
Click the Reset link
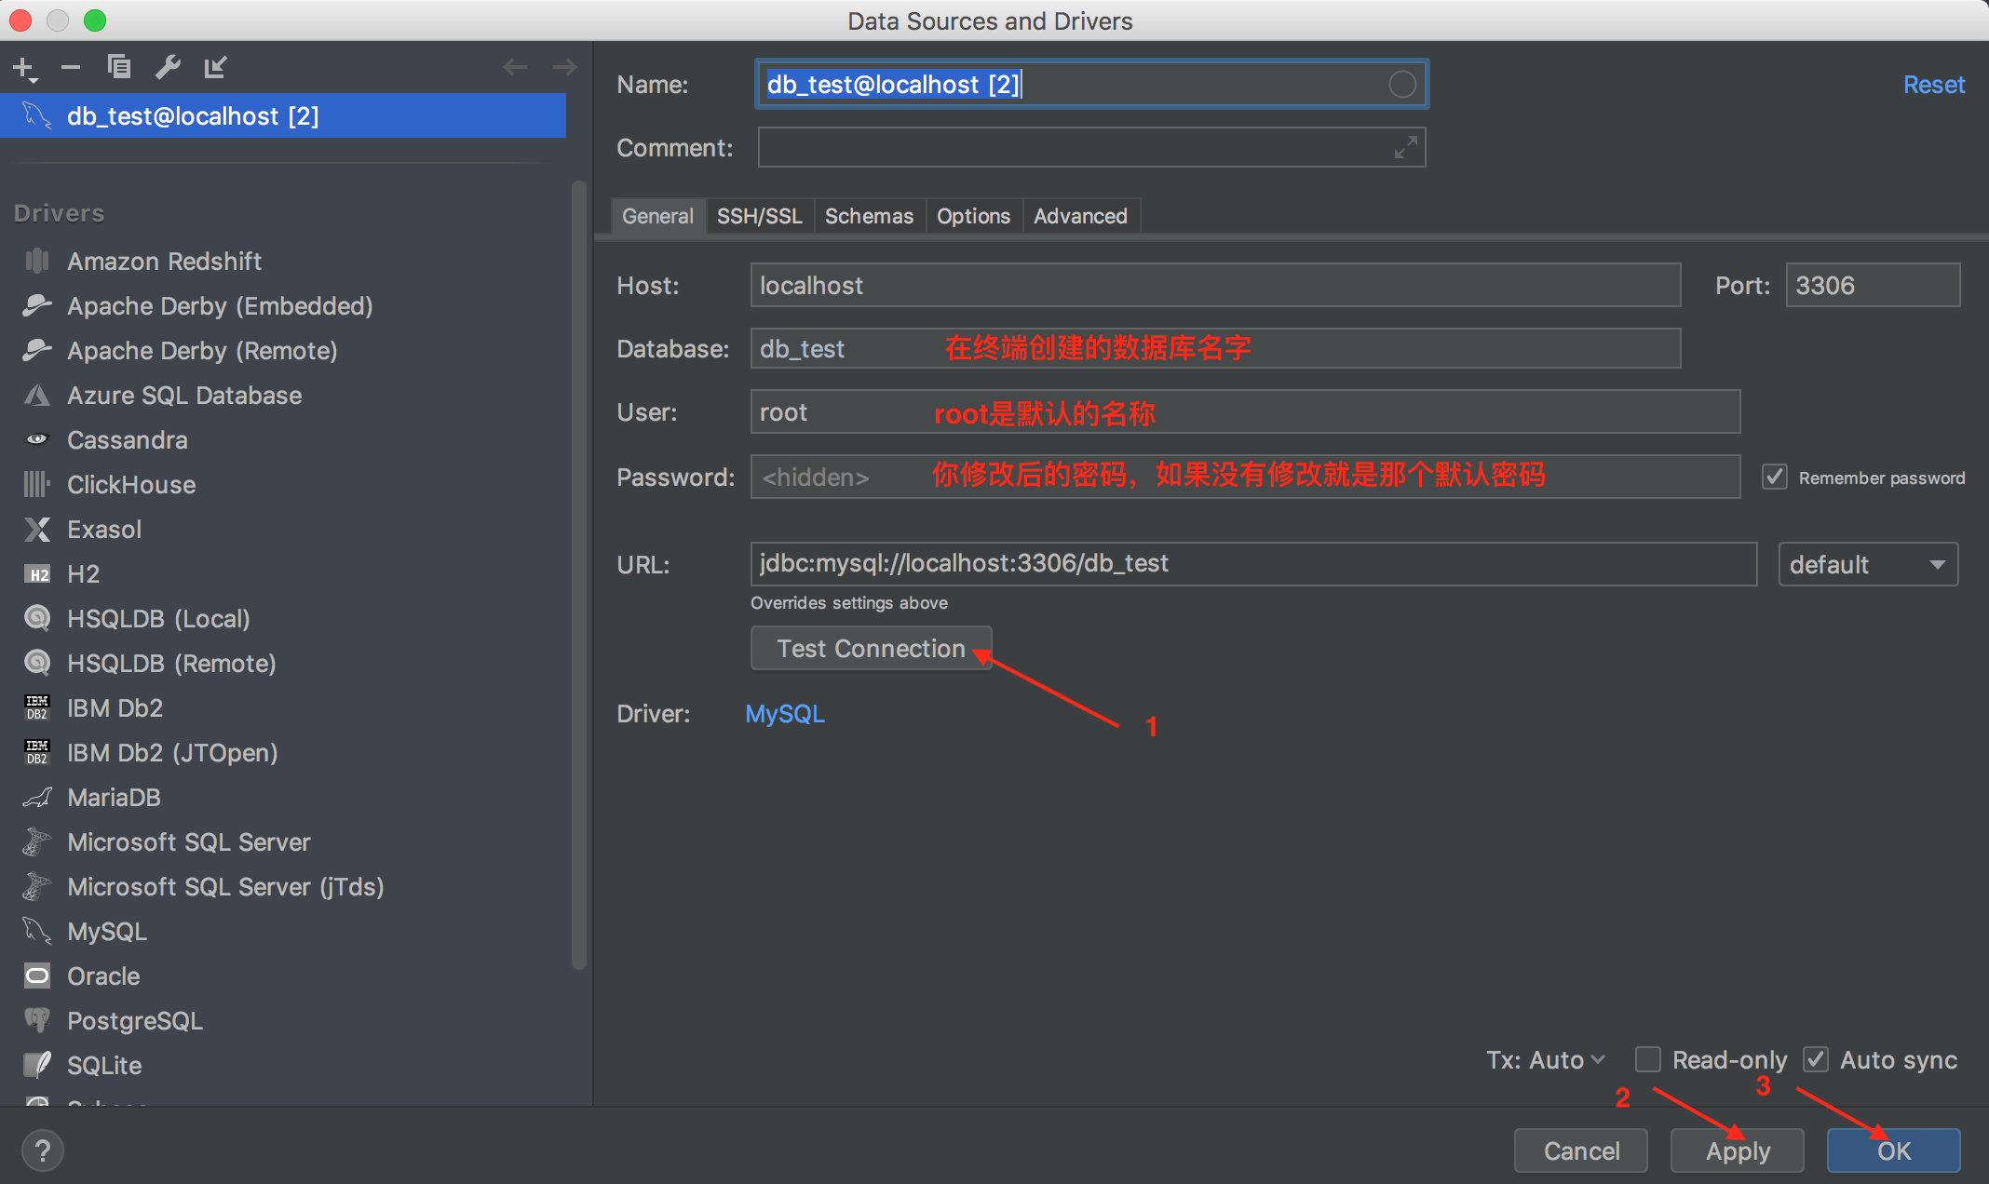1933,84
